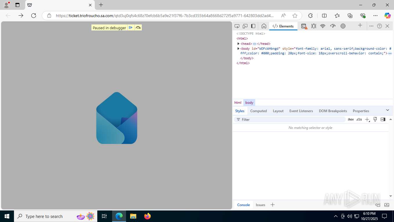Move quick view dock icon
Screen dimensions: 394x222
click(378, 205)
